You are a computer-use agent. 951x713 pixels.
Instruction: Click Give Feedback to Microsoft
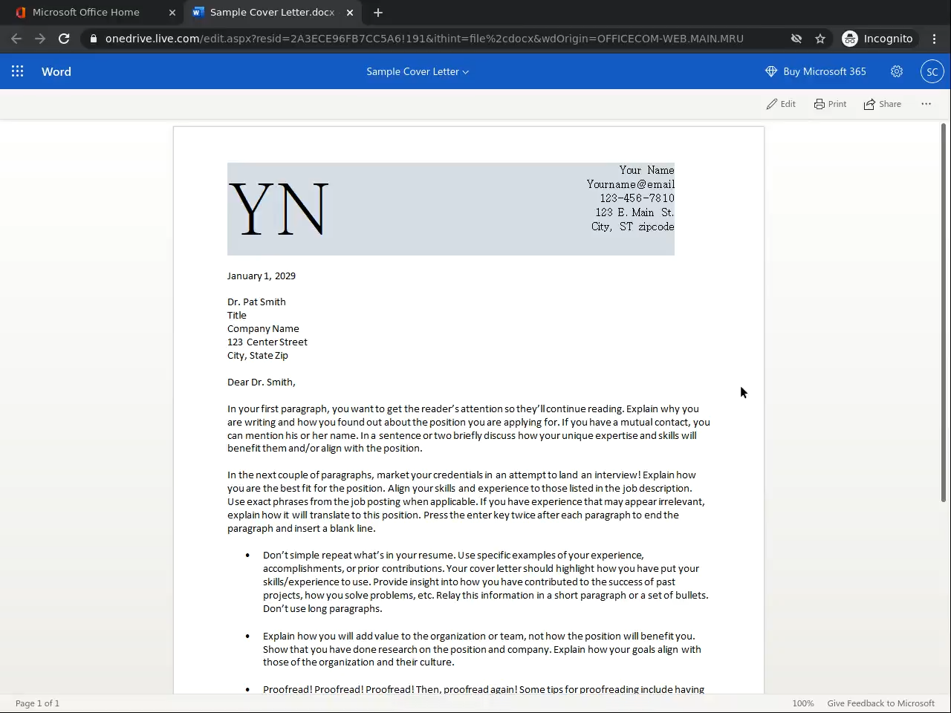pyautogui.click(x=881, y=703)
